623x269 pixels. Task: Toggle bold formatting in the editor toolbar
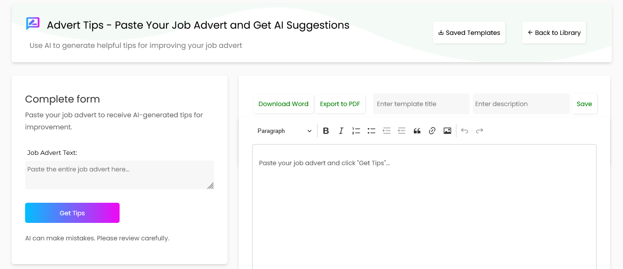326,131
